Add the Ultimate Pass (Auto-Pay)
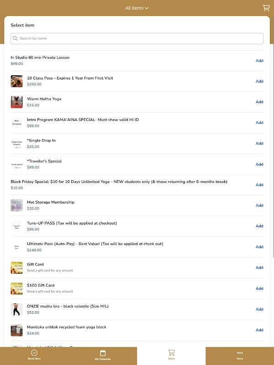 [x=259, y=247]
